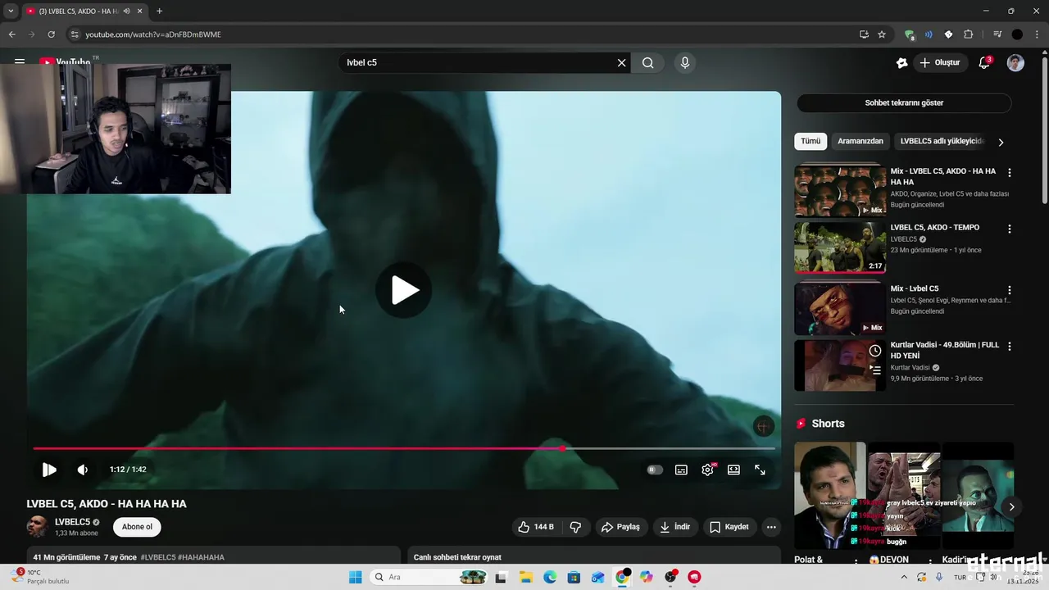
Task: Open the TEMPO video thumbnail
Action: [x=840, y=247]
